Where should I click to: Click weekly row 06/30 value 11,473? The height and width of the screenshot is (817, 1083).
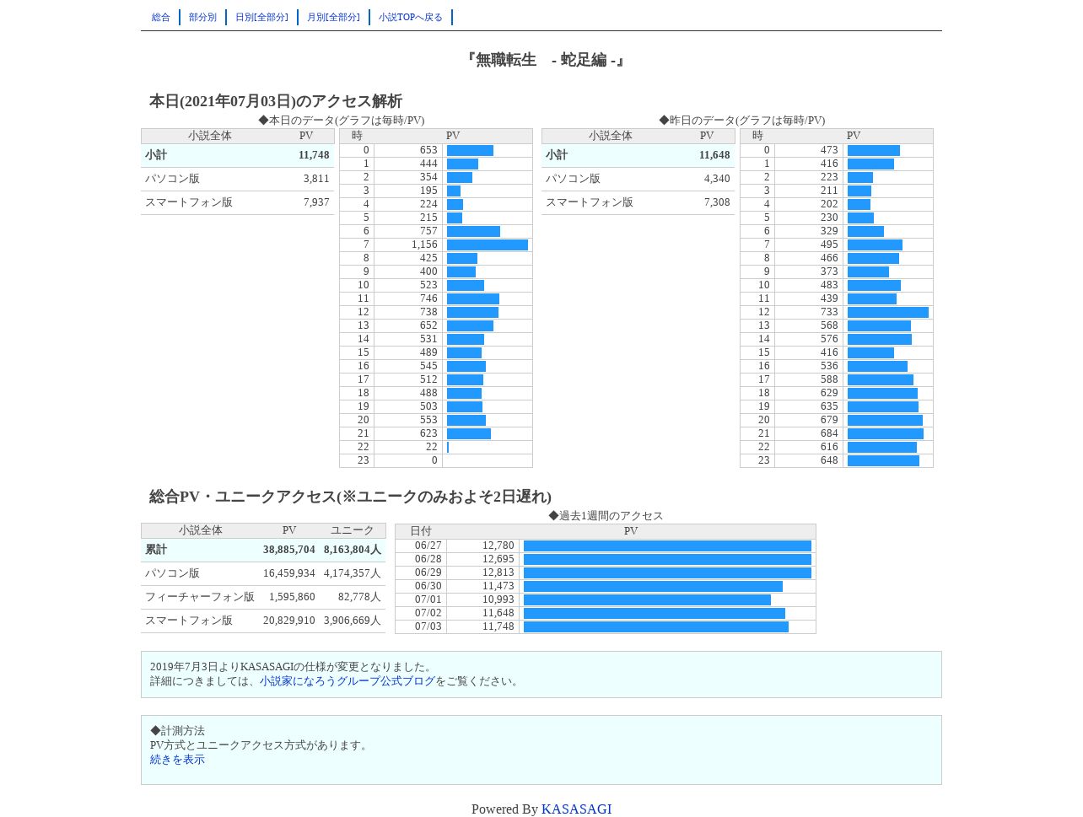(498, 586)
